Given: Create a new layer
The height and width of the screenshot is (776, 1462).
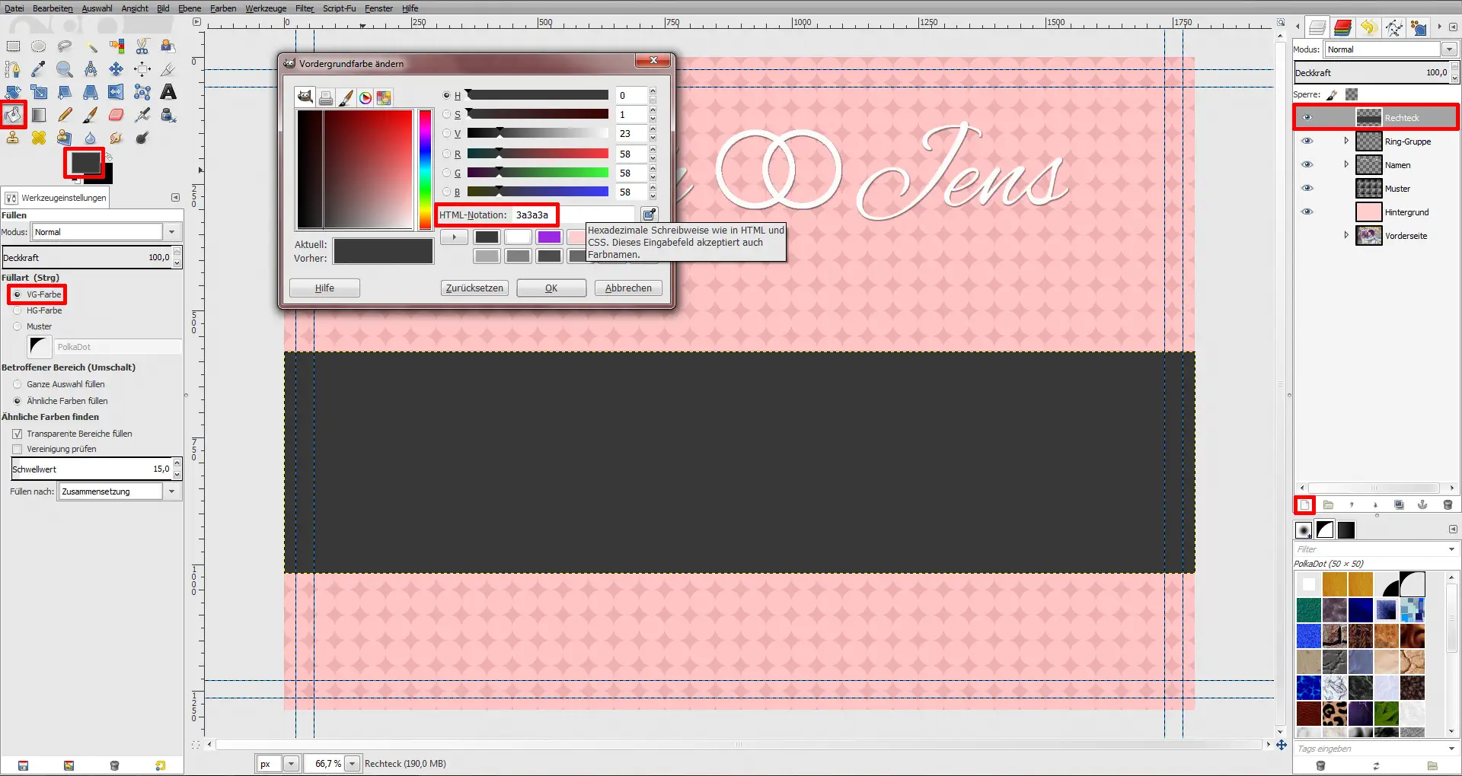Looking at the screenshot, I should click(x=1304, y=504).
